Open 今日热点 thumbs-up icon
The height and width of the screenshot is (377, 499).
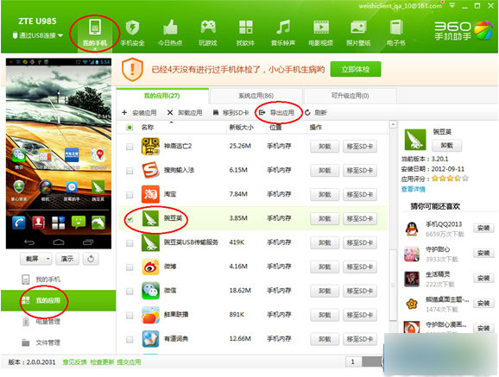pos(170,33)
